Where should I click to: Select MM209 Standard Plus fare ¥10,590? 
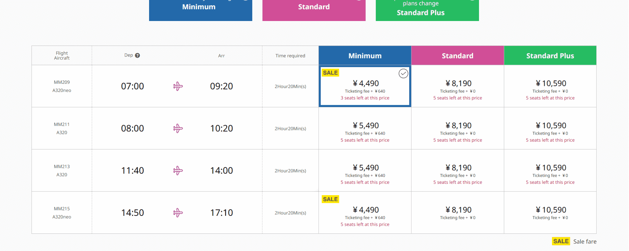coord(550,86)
